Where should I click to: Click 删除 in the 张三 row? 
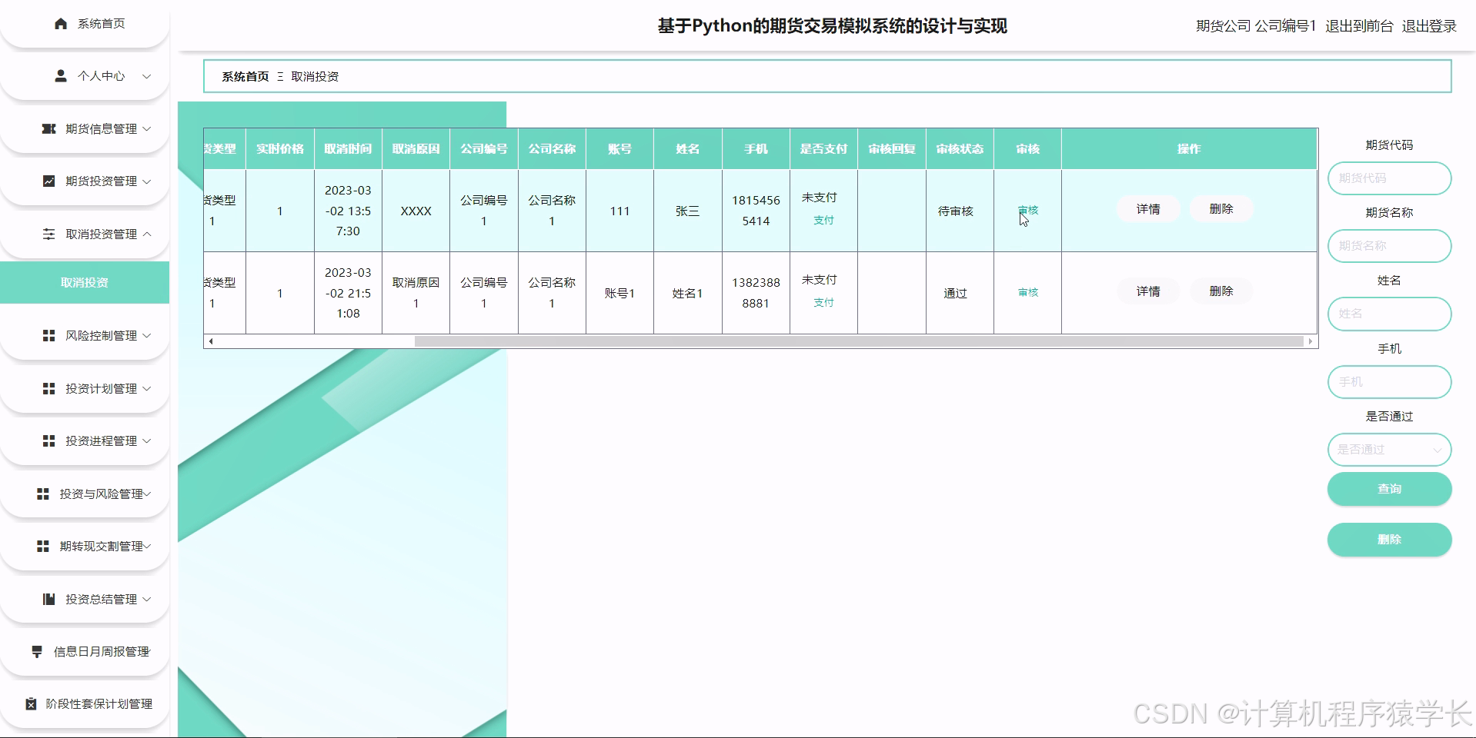click(x=1221, y=209)
